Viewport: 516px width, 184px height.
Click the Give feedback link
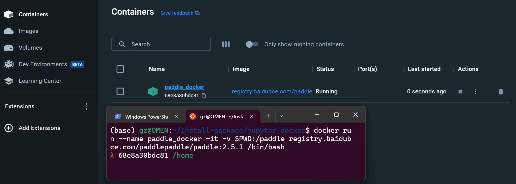tap(177, 13)
